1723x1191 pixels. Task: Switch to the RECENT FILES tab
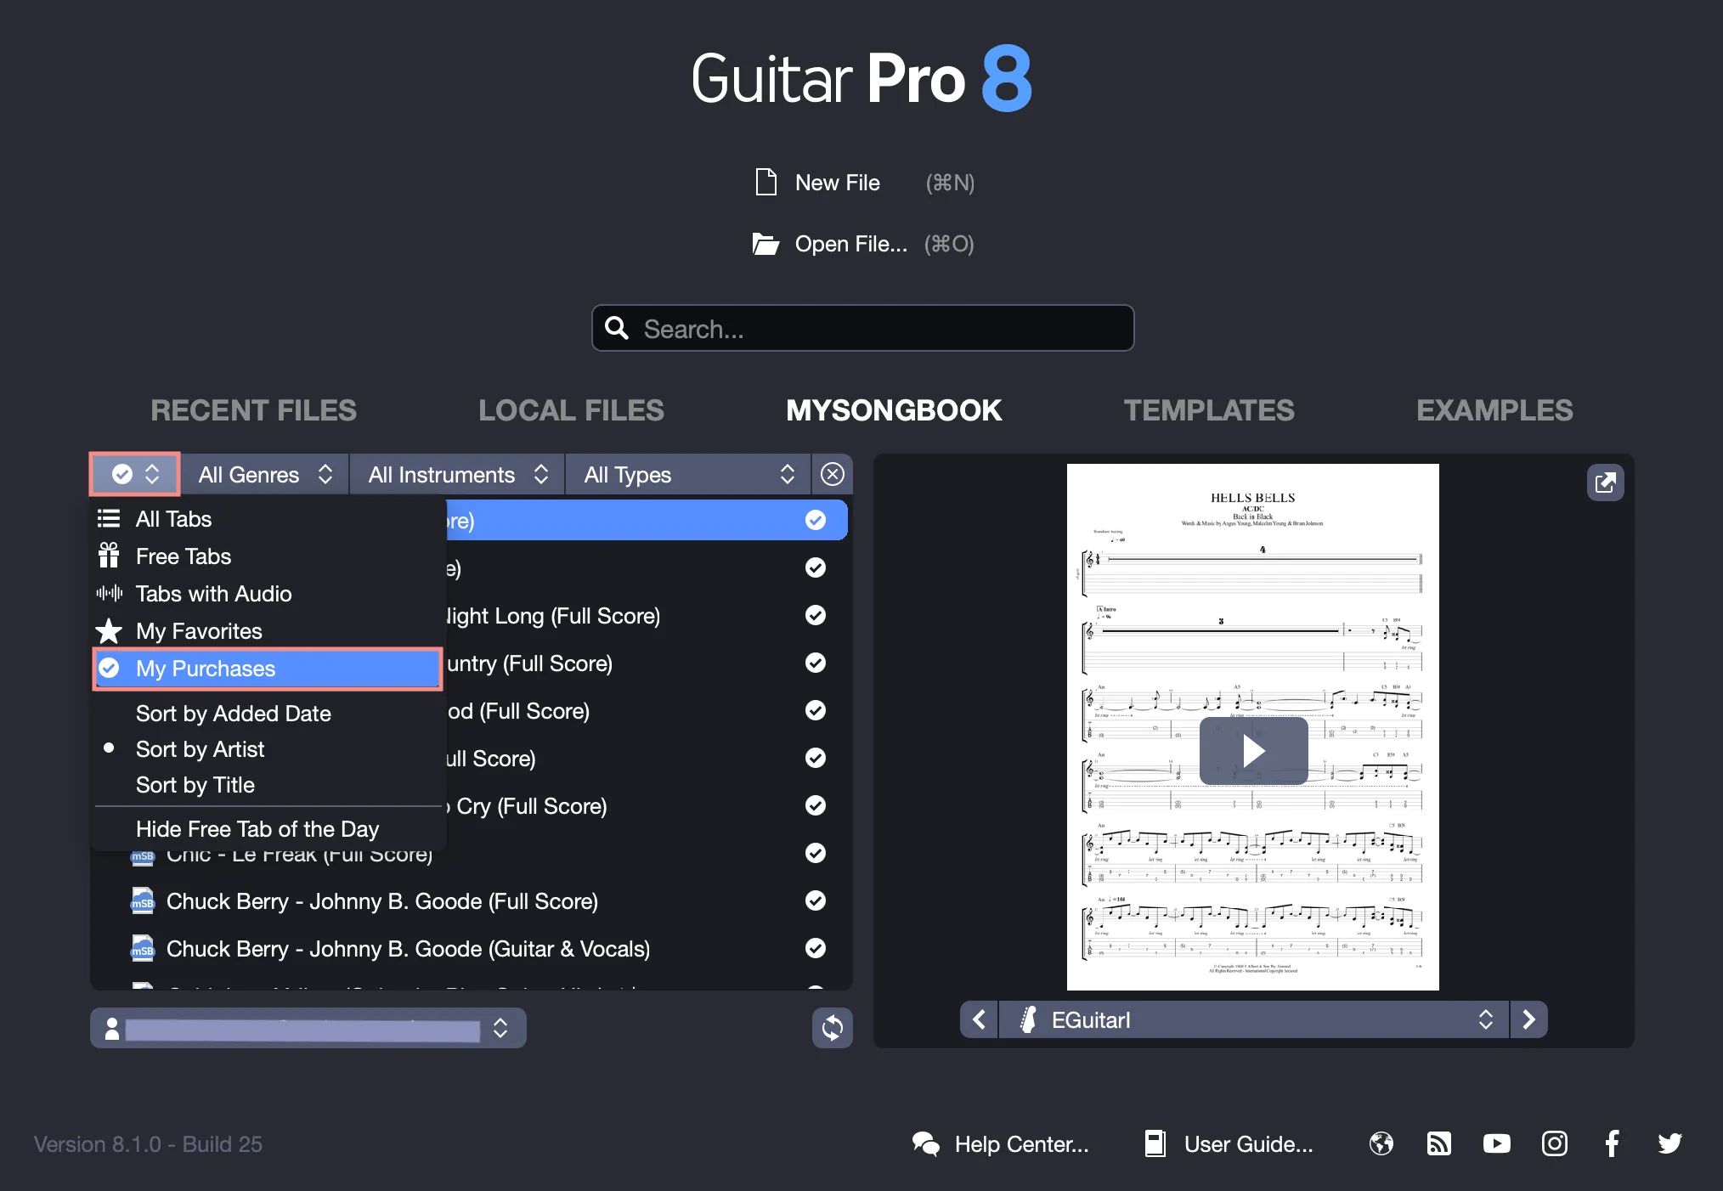coord(253,410)
